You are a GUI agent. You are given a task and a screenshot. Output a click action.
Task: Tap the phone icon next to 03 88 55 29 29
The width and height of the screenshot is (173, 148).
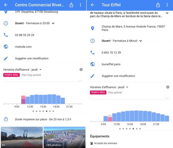(6, 35)
